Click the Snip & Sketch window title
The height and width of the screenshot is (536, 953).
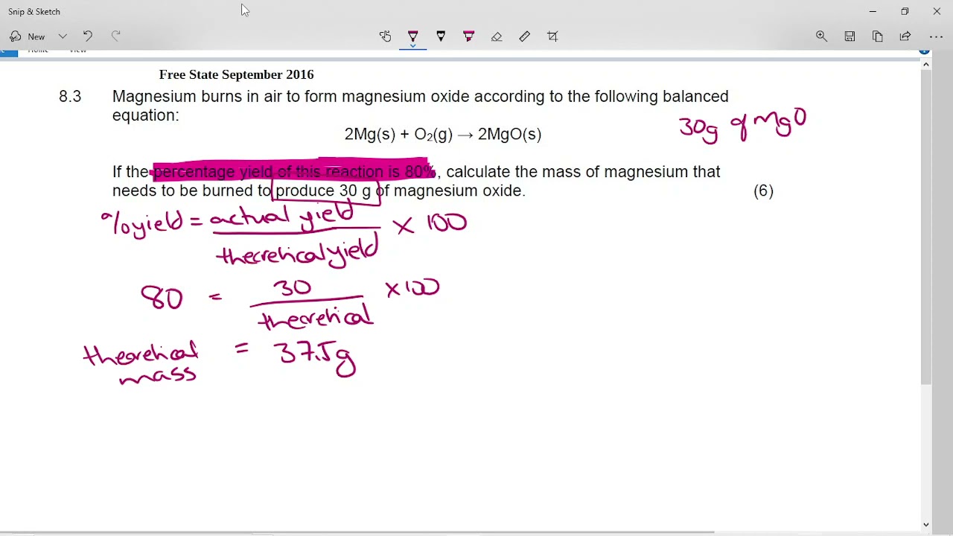tap(34, 11)
